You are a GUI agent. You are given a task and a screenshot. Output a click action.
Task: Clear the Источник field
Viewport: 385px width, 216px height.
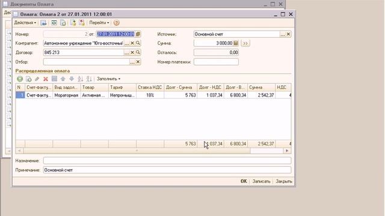tap(288, 34)
